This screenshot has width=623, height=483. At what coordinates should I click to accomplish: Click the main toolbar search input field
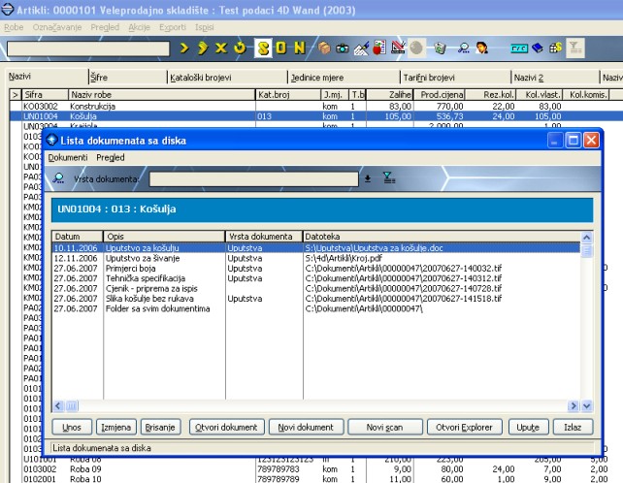coord(88,48)
